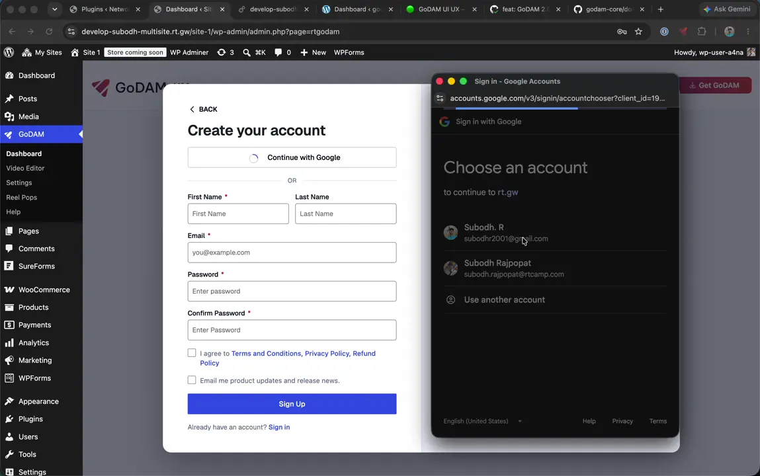
Task: Open Pages in the sidebar
Action: tap(28, 231)
